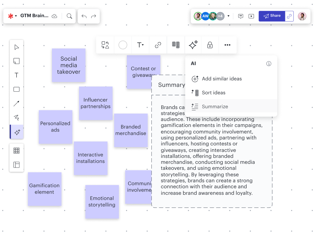The image size is (315, 236).
Task: Lock the selected objects
Action: click(210, 45)
